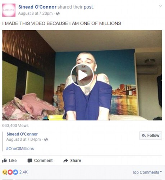165x180 pixels.
Task: Open post options chevron at top right
Action: click(160, 6)
